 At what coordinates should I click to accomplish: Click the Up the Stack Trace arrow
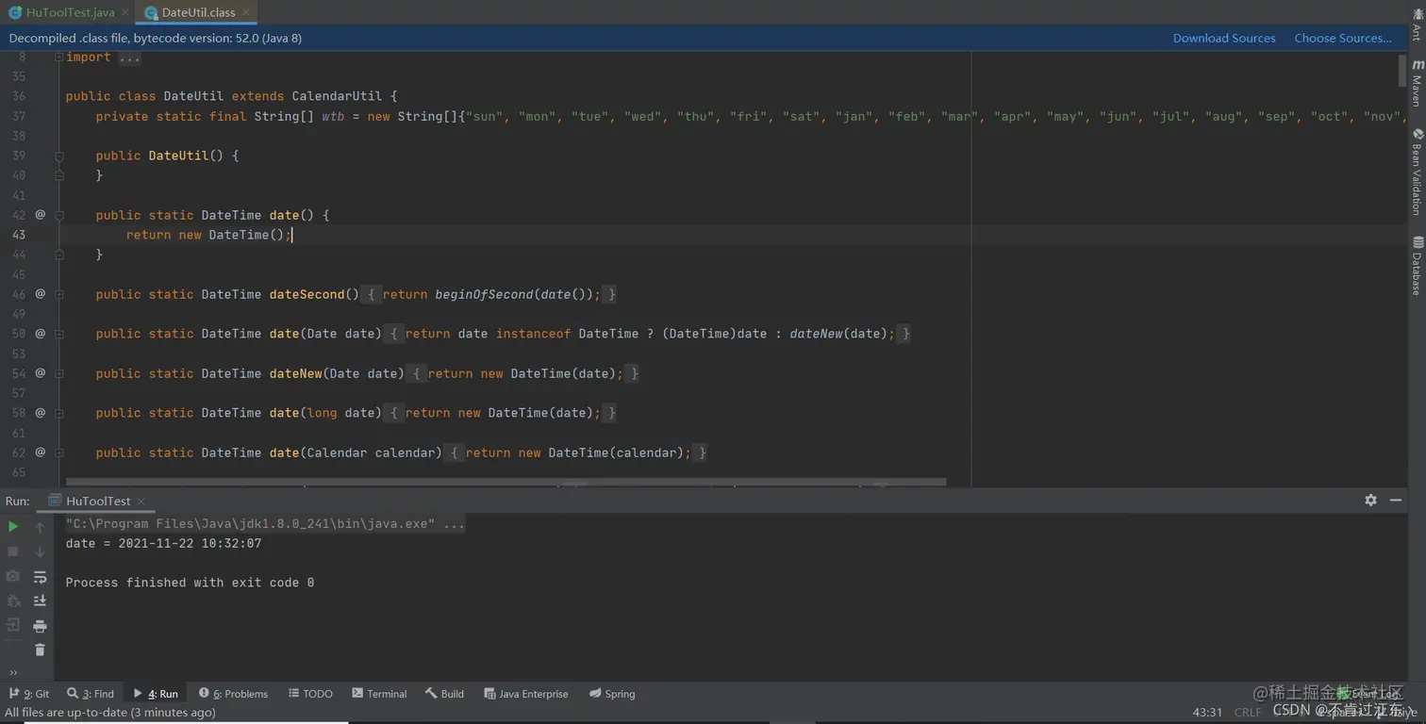[x=40, y=528]
